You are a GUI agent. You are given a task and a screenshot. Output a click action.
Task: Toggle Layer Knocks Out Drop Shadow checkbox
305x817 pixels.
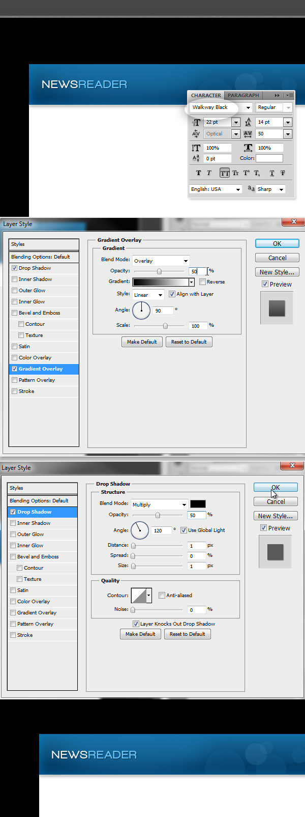(x=136, y=624)
